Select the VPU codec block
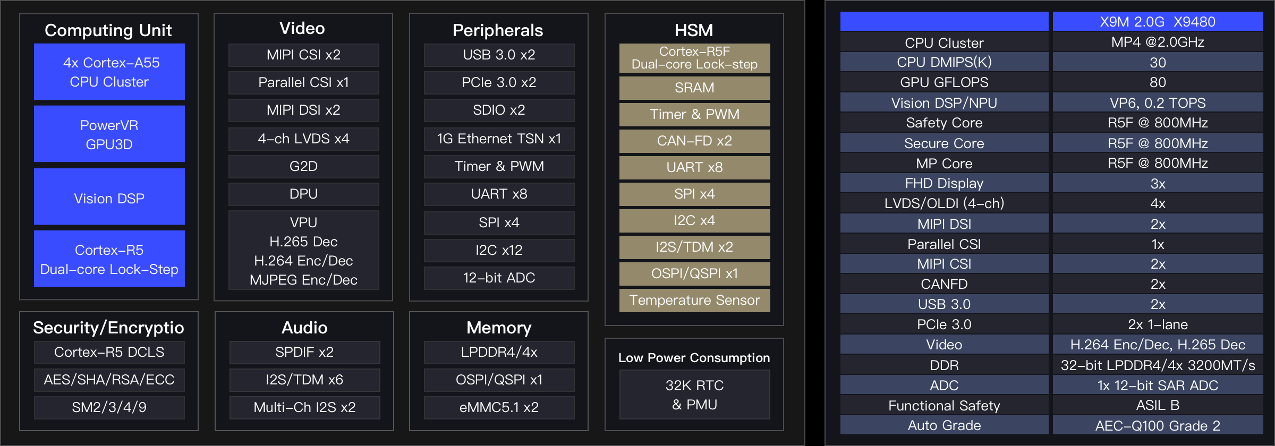This screenshot has height=446, width=1275. tap(303, 250)
